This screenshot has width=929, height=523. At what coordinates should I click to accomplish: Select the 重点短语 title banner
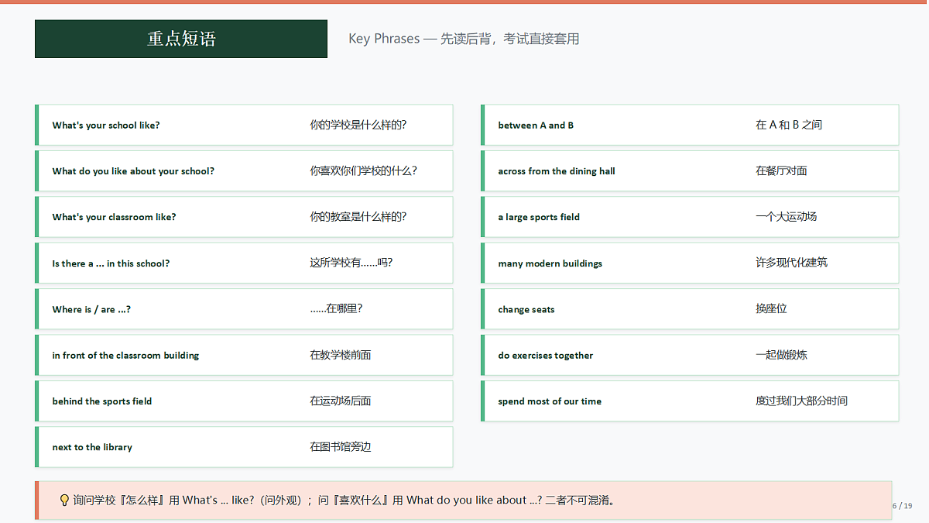[x=181, y=39]
